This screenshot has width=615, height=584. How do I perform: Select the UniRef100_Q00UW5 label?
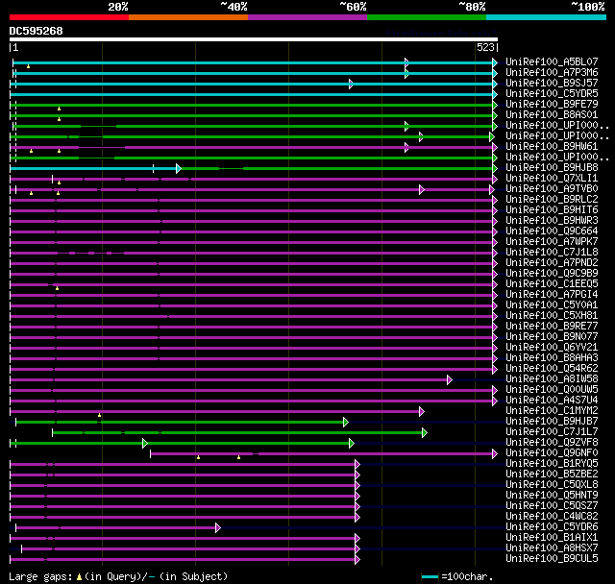(x=552, y=390)
